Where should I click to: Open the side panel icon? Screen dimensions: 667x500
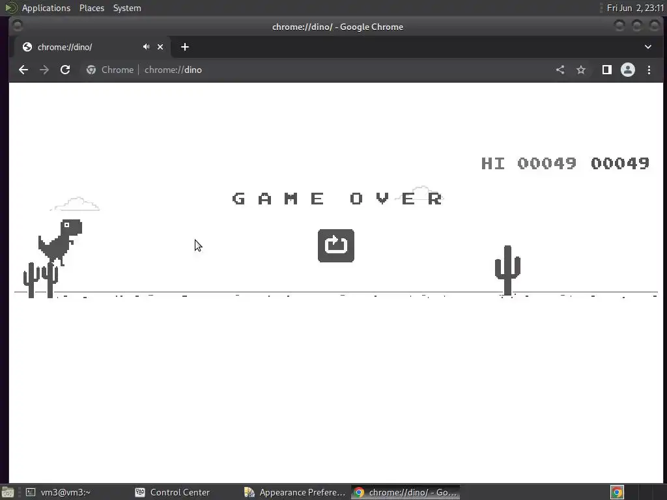pos(607,70)
